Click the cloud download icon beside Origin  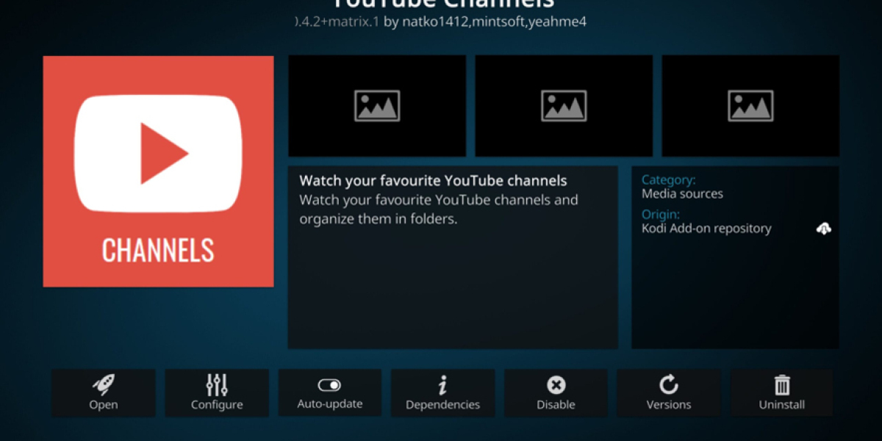pos(824,229)
